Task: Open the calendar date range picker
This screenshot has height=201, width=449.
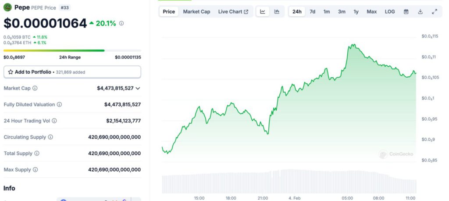Action: coord(406,12)
